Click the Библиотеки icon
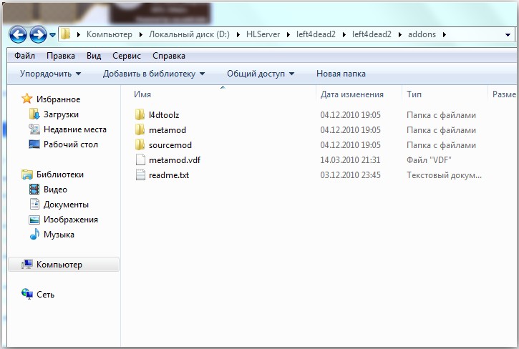 pos(27,174)
